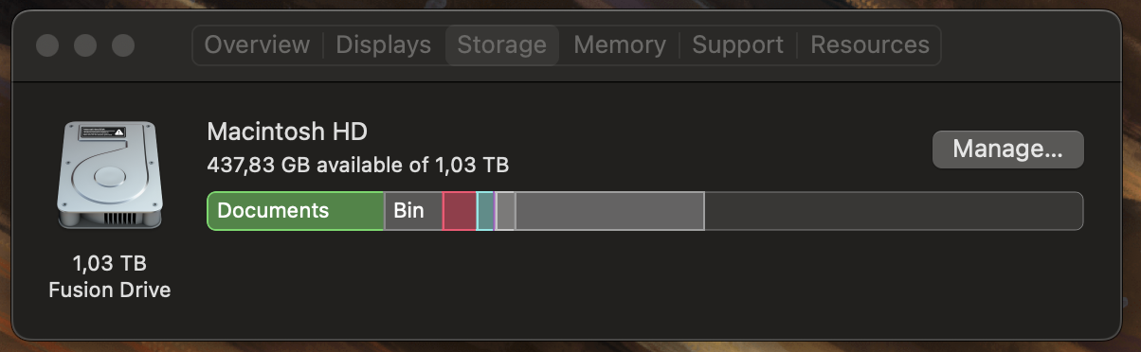
Task: Switch to the Resources tab
Action: (x=869, y=44)
